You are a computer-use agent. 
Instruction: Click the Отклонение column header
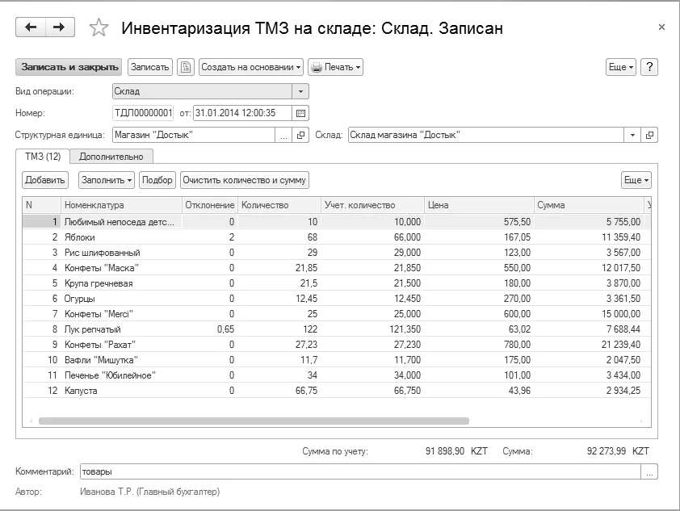(x=210, y=205)
